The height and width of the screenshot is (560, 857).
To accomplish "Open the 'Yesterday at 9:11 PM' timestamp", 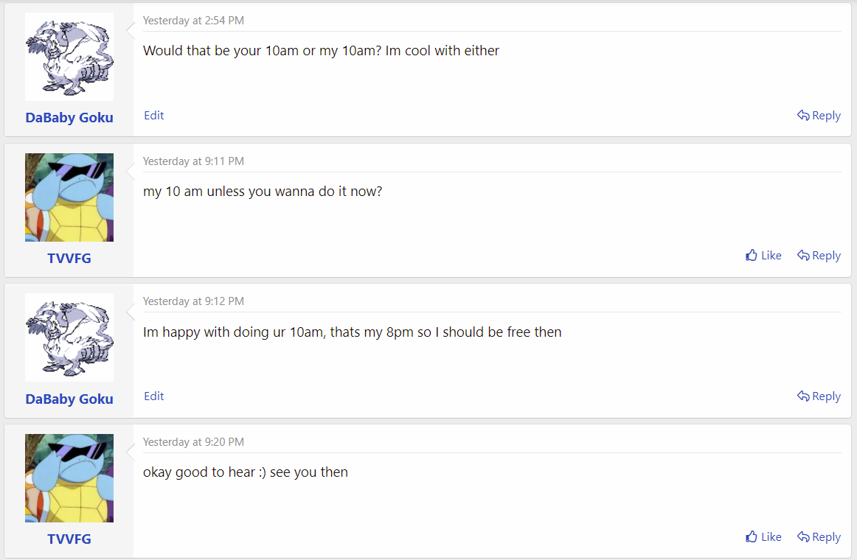I will click(193, 161).
